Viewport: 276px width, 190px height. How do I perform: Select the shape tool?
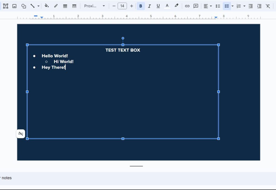click(x=24, y=6)
